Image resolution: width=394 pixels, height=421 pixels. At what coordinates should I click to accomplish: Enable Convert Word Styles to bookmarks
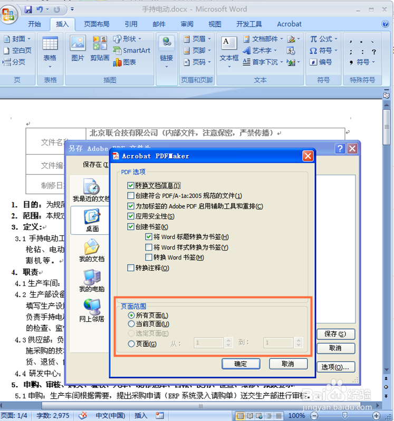point(148,247)
